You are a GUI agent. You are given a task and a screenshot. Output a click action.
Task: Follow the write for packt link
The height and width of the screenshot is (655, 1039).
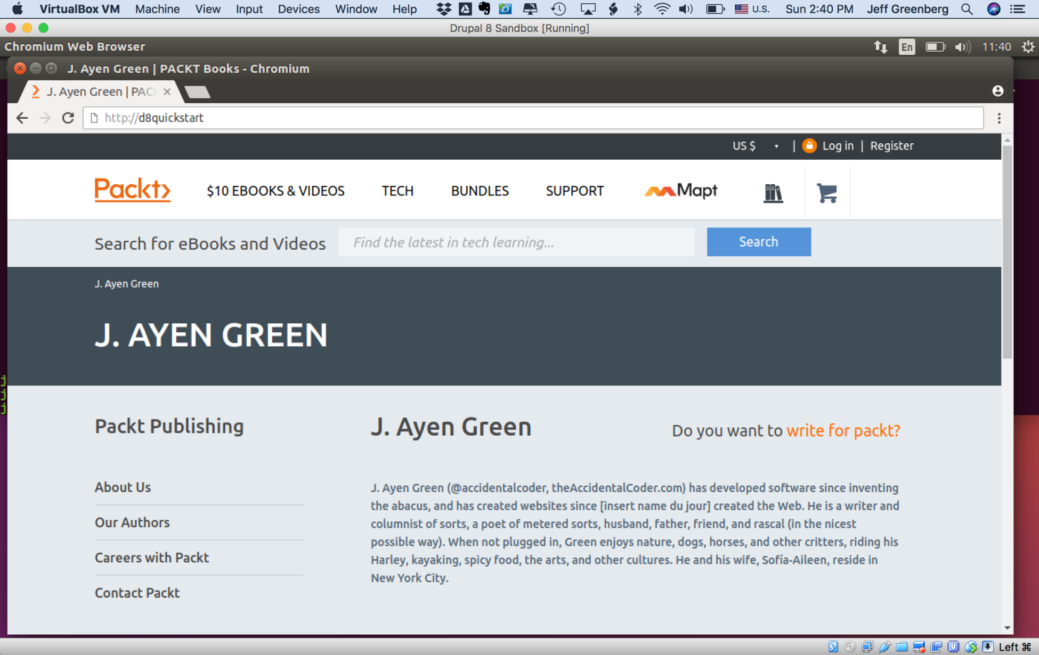tap(843, 430)
